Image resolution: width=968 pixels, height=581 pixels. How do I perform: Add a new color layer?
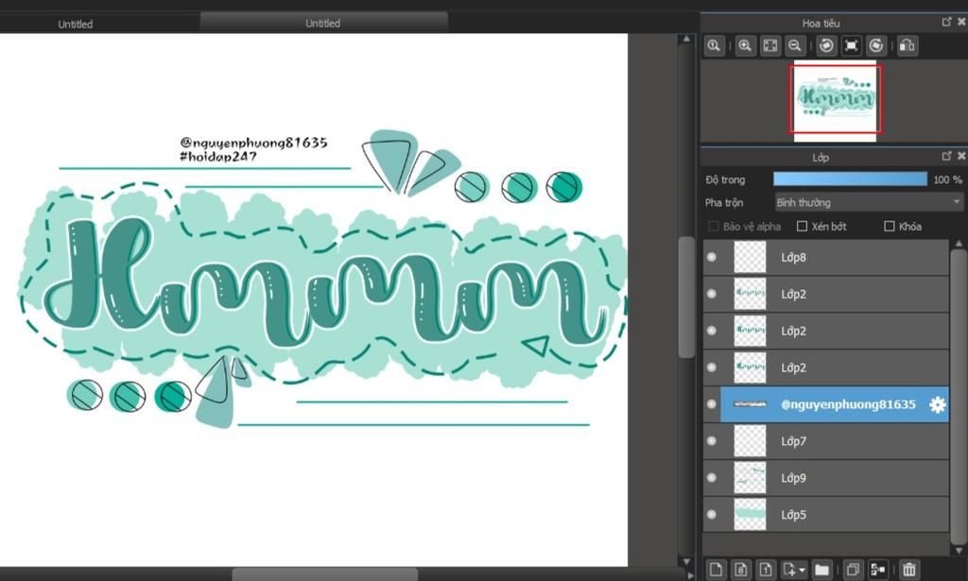click(717, 570)
